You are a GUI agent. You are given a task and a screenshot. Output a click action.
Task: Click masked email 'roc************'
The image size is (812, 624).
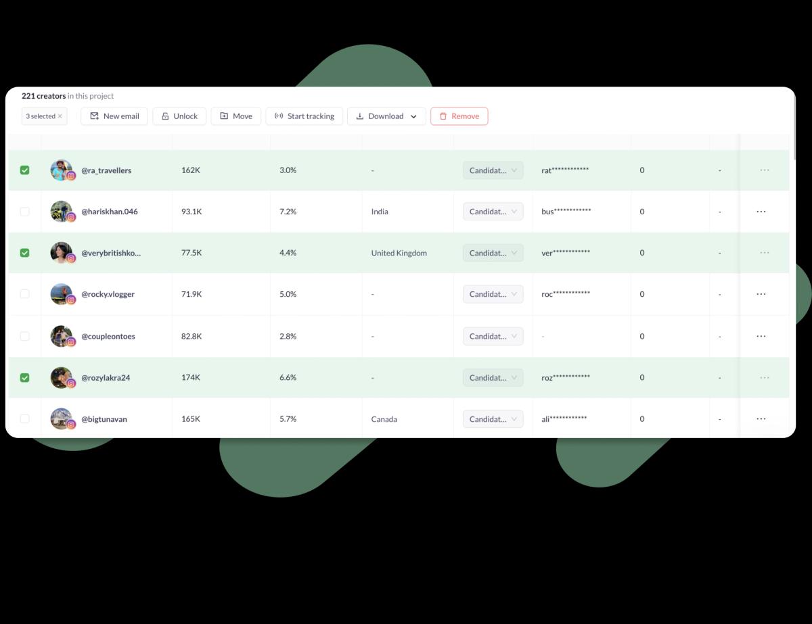566,294
